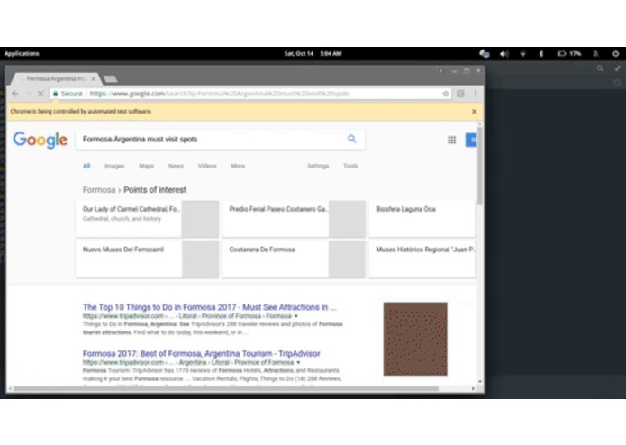Open Top 10 Things to Do in Formosa result

[x=210, y=307]
